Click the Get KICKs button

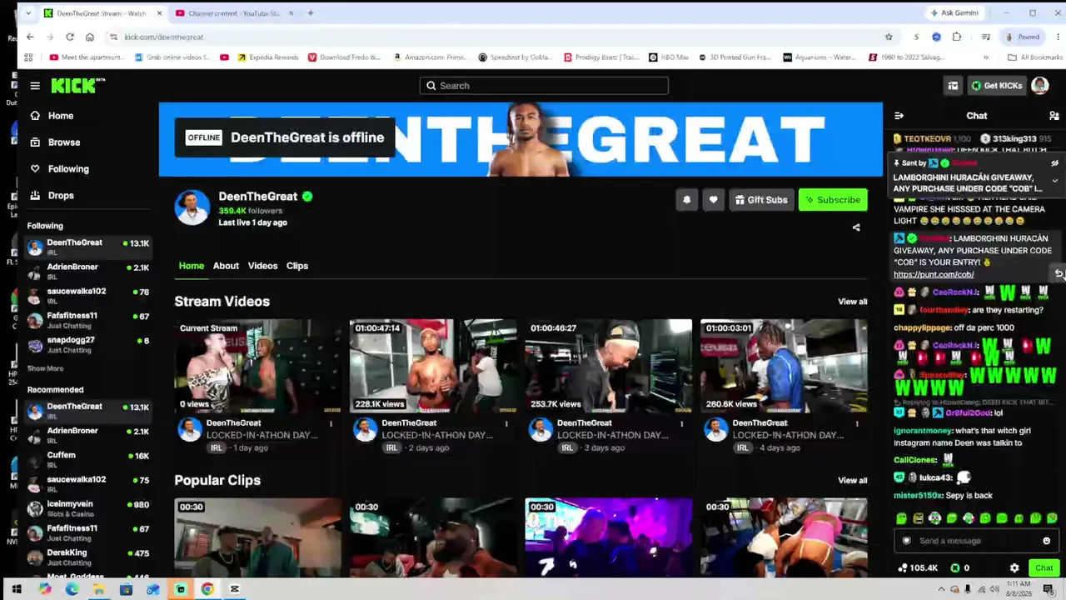pyautogui.click(x=996, y=86)
